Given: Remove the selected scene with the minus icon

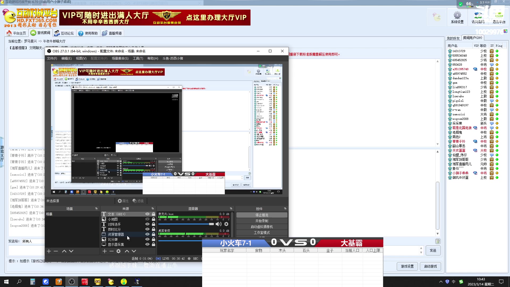Looking at the screenshot, I should pyautogui.click(x=56, y=251).
